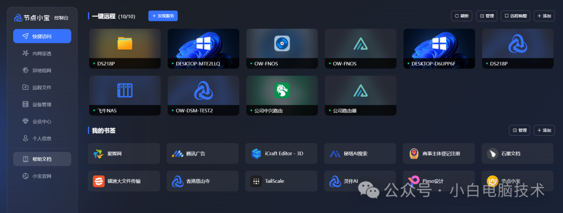Click the 刷新 refresh button

461,16
